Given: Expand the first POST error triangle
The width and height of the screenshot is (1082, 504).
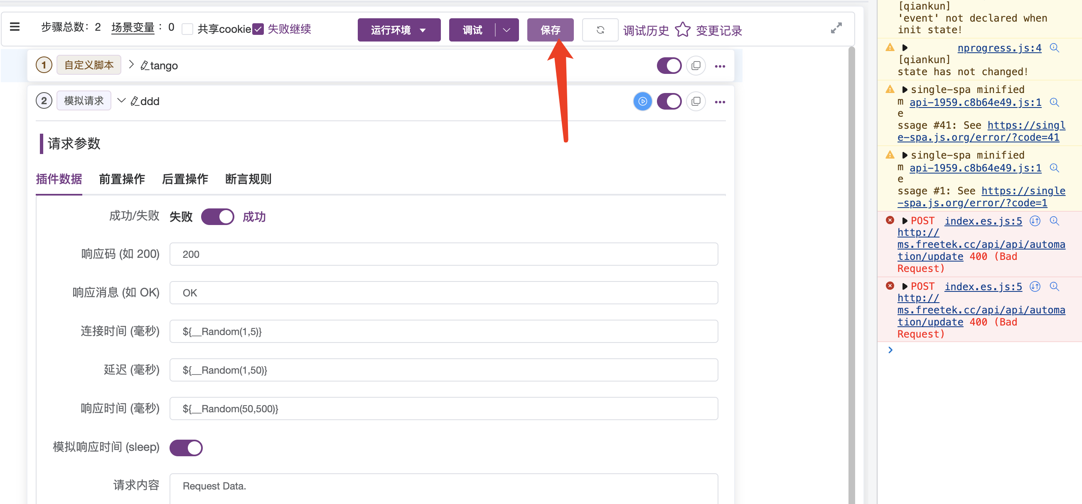Looking at the screenshot, I should [x=905, y=221].
